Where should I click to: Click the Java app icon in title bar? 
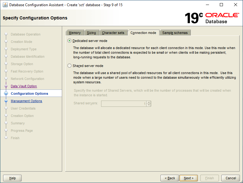pyautogui.click(x=5, y=5)
